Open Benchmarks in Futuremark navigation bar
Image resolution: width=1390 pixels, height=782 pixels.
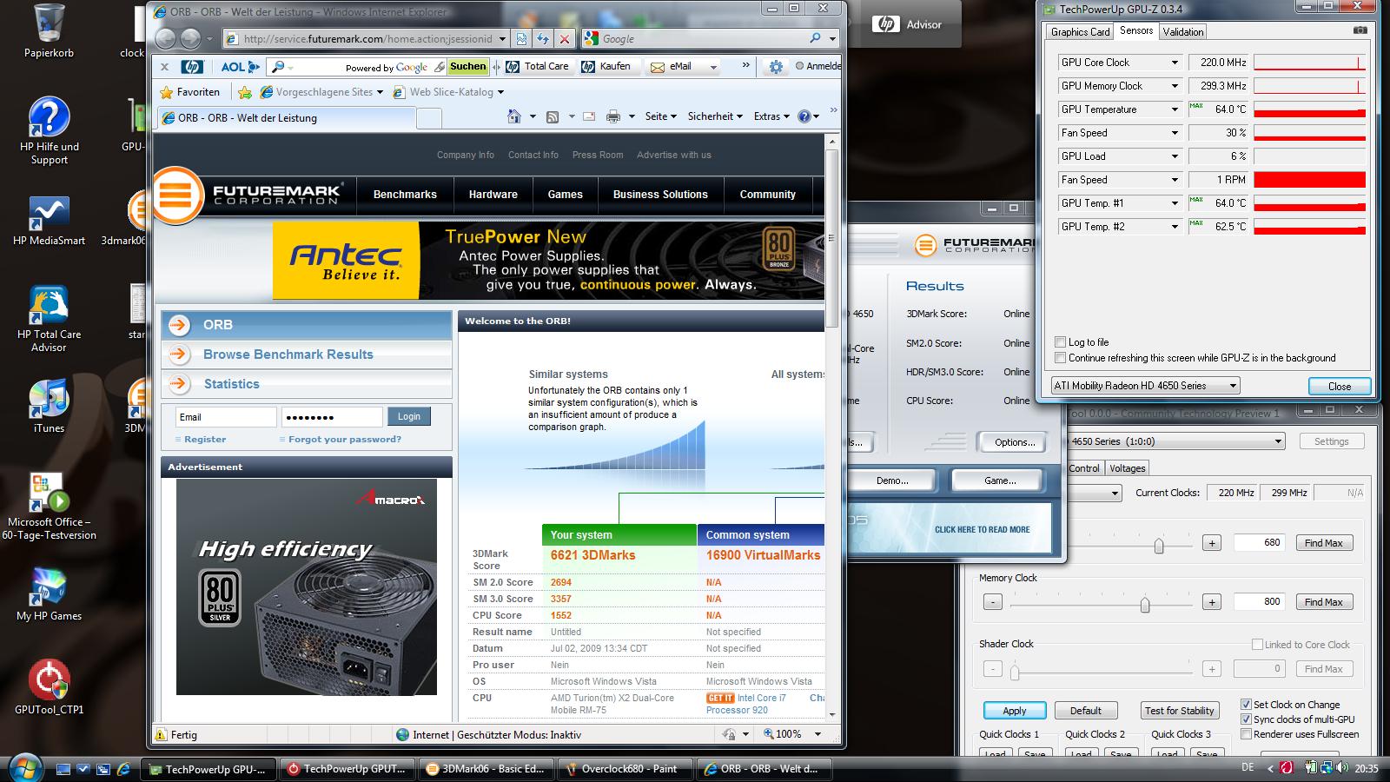405,195
